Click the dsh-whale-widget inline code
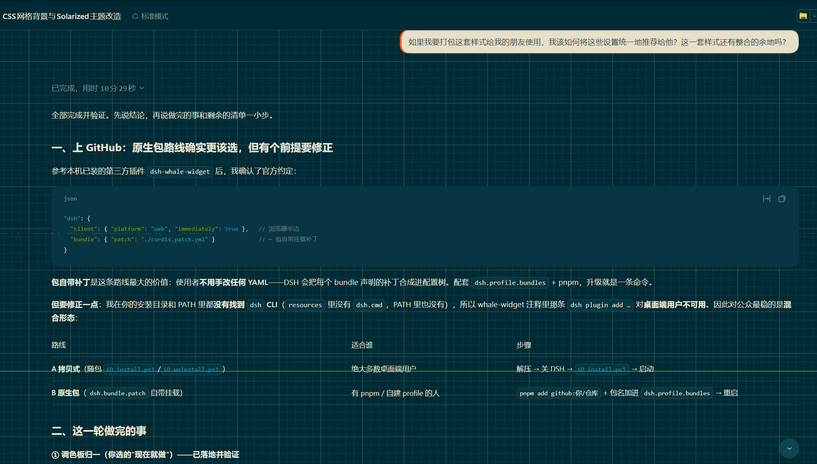The image size is (817, 464). tap(180, 171)
